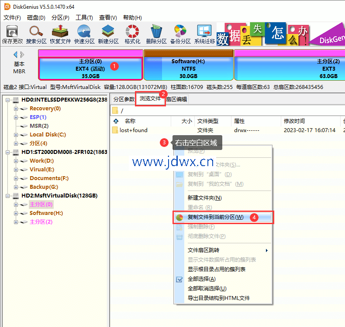Open the 文件扇区跳转 submenu

pos(223,250)
